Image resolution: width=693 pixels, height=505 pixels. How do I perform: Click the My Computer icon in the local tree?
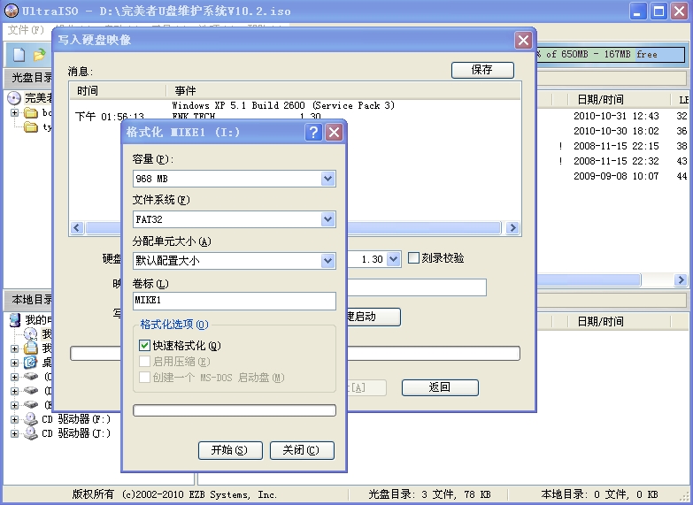[x=15, y=320]
